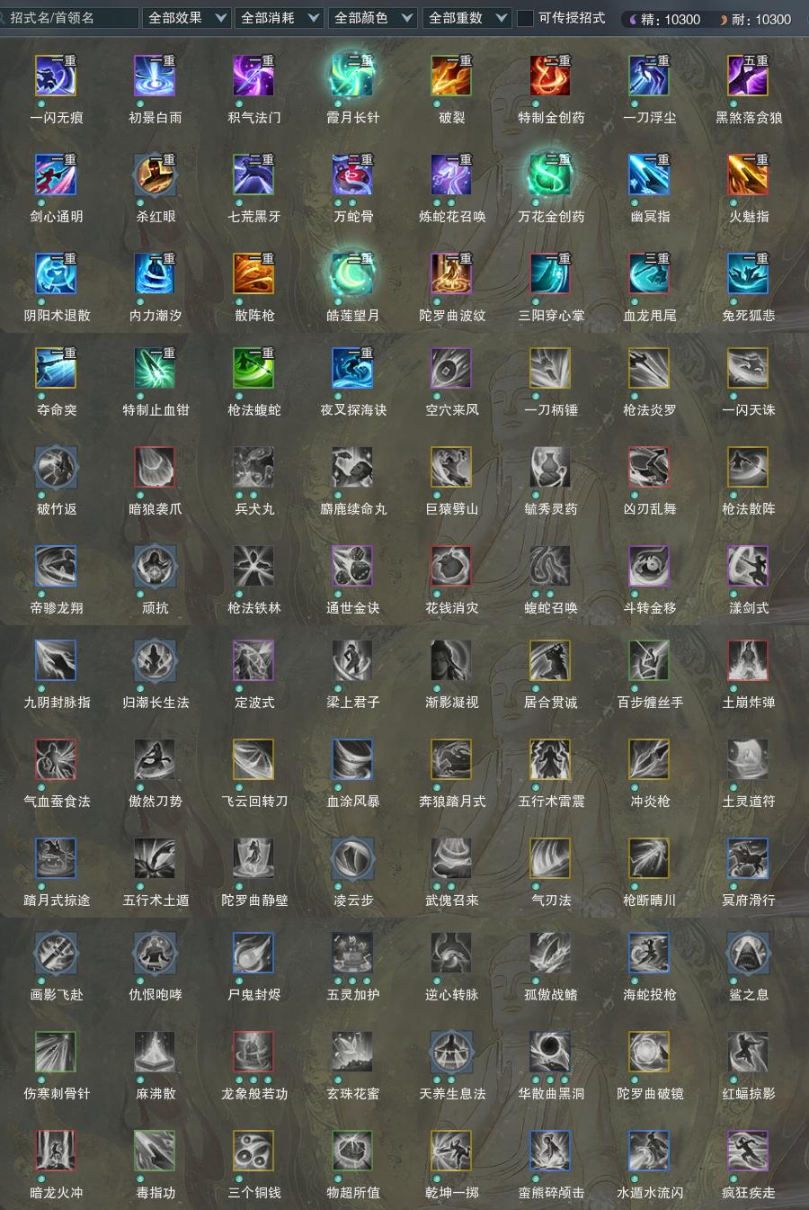Click the 龙象般若功 skill name
Viewport: 809px width, 1210px height.
pos(254,1094)
